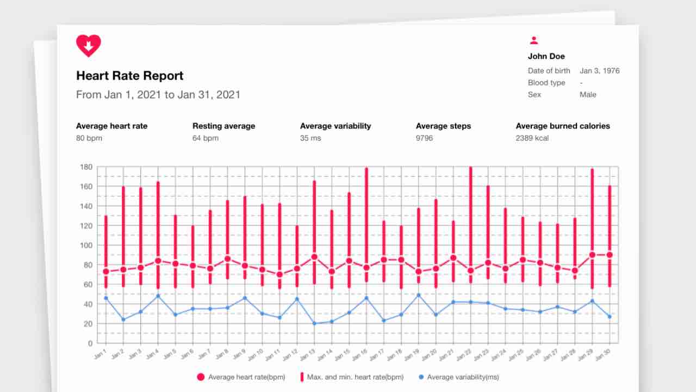Screen dimensions: 696x392
Task: Click the birth date Jan 3, 1976
Action: point(600,71)
